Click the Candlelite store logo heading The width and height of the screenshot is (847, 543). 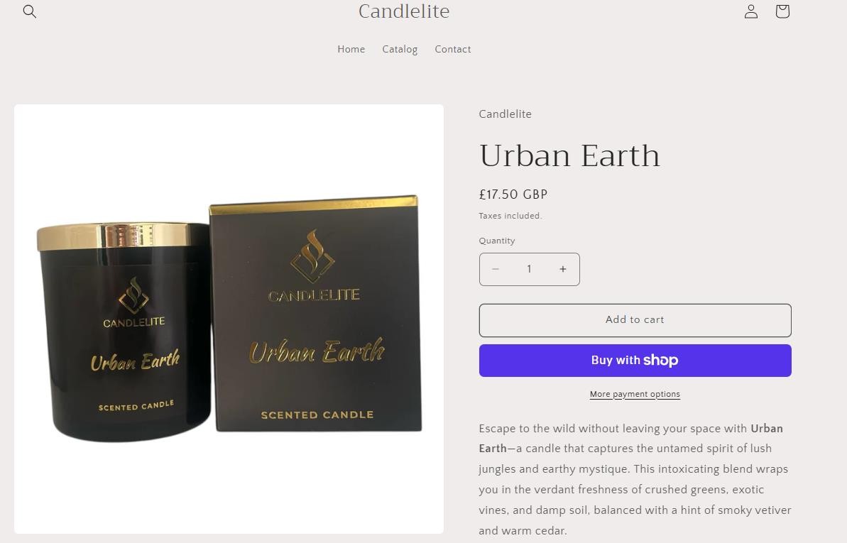point(404,11)
